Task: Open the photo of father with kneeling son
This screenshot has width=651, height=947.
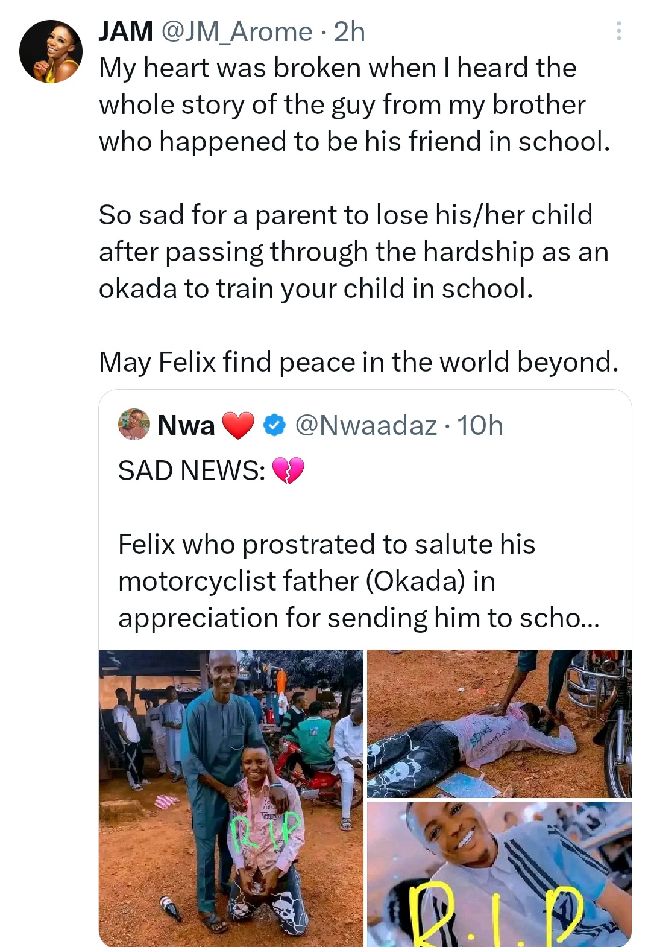Action: (x=231, y=797)
